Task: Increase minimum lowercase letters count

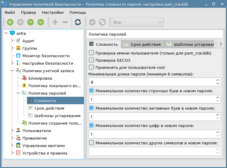Action: (x=218, y=98)
